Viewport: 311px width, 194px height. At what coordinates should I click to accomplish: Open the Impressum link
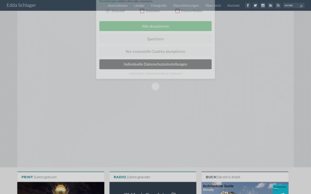click(176, 73)
